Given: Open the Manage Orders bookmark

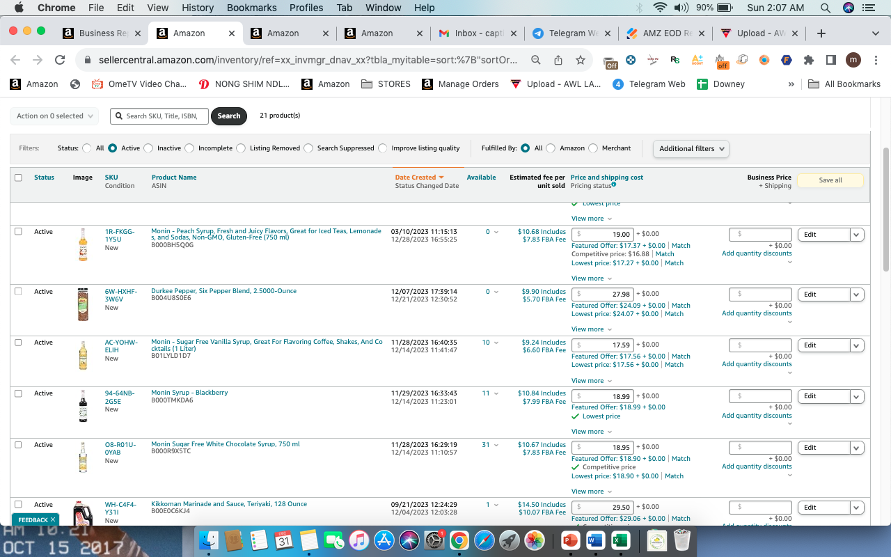Looking at the screenshot, I should pyautogui.click(x=460, y=84).
